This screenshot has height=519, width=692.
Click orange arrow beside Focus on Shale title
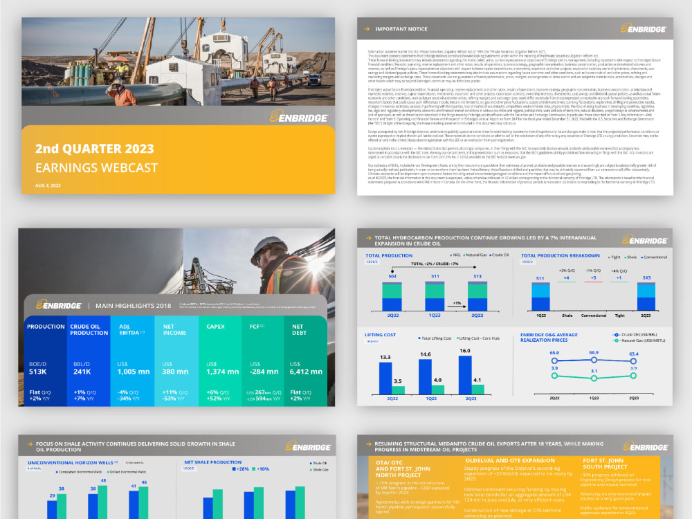[30, 444]
